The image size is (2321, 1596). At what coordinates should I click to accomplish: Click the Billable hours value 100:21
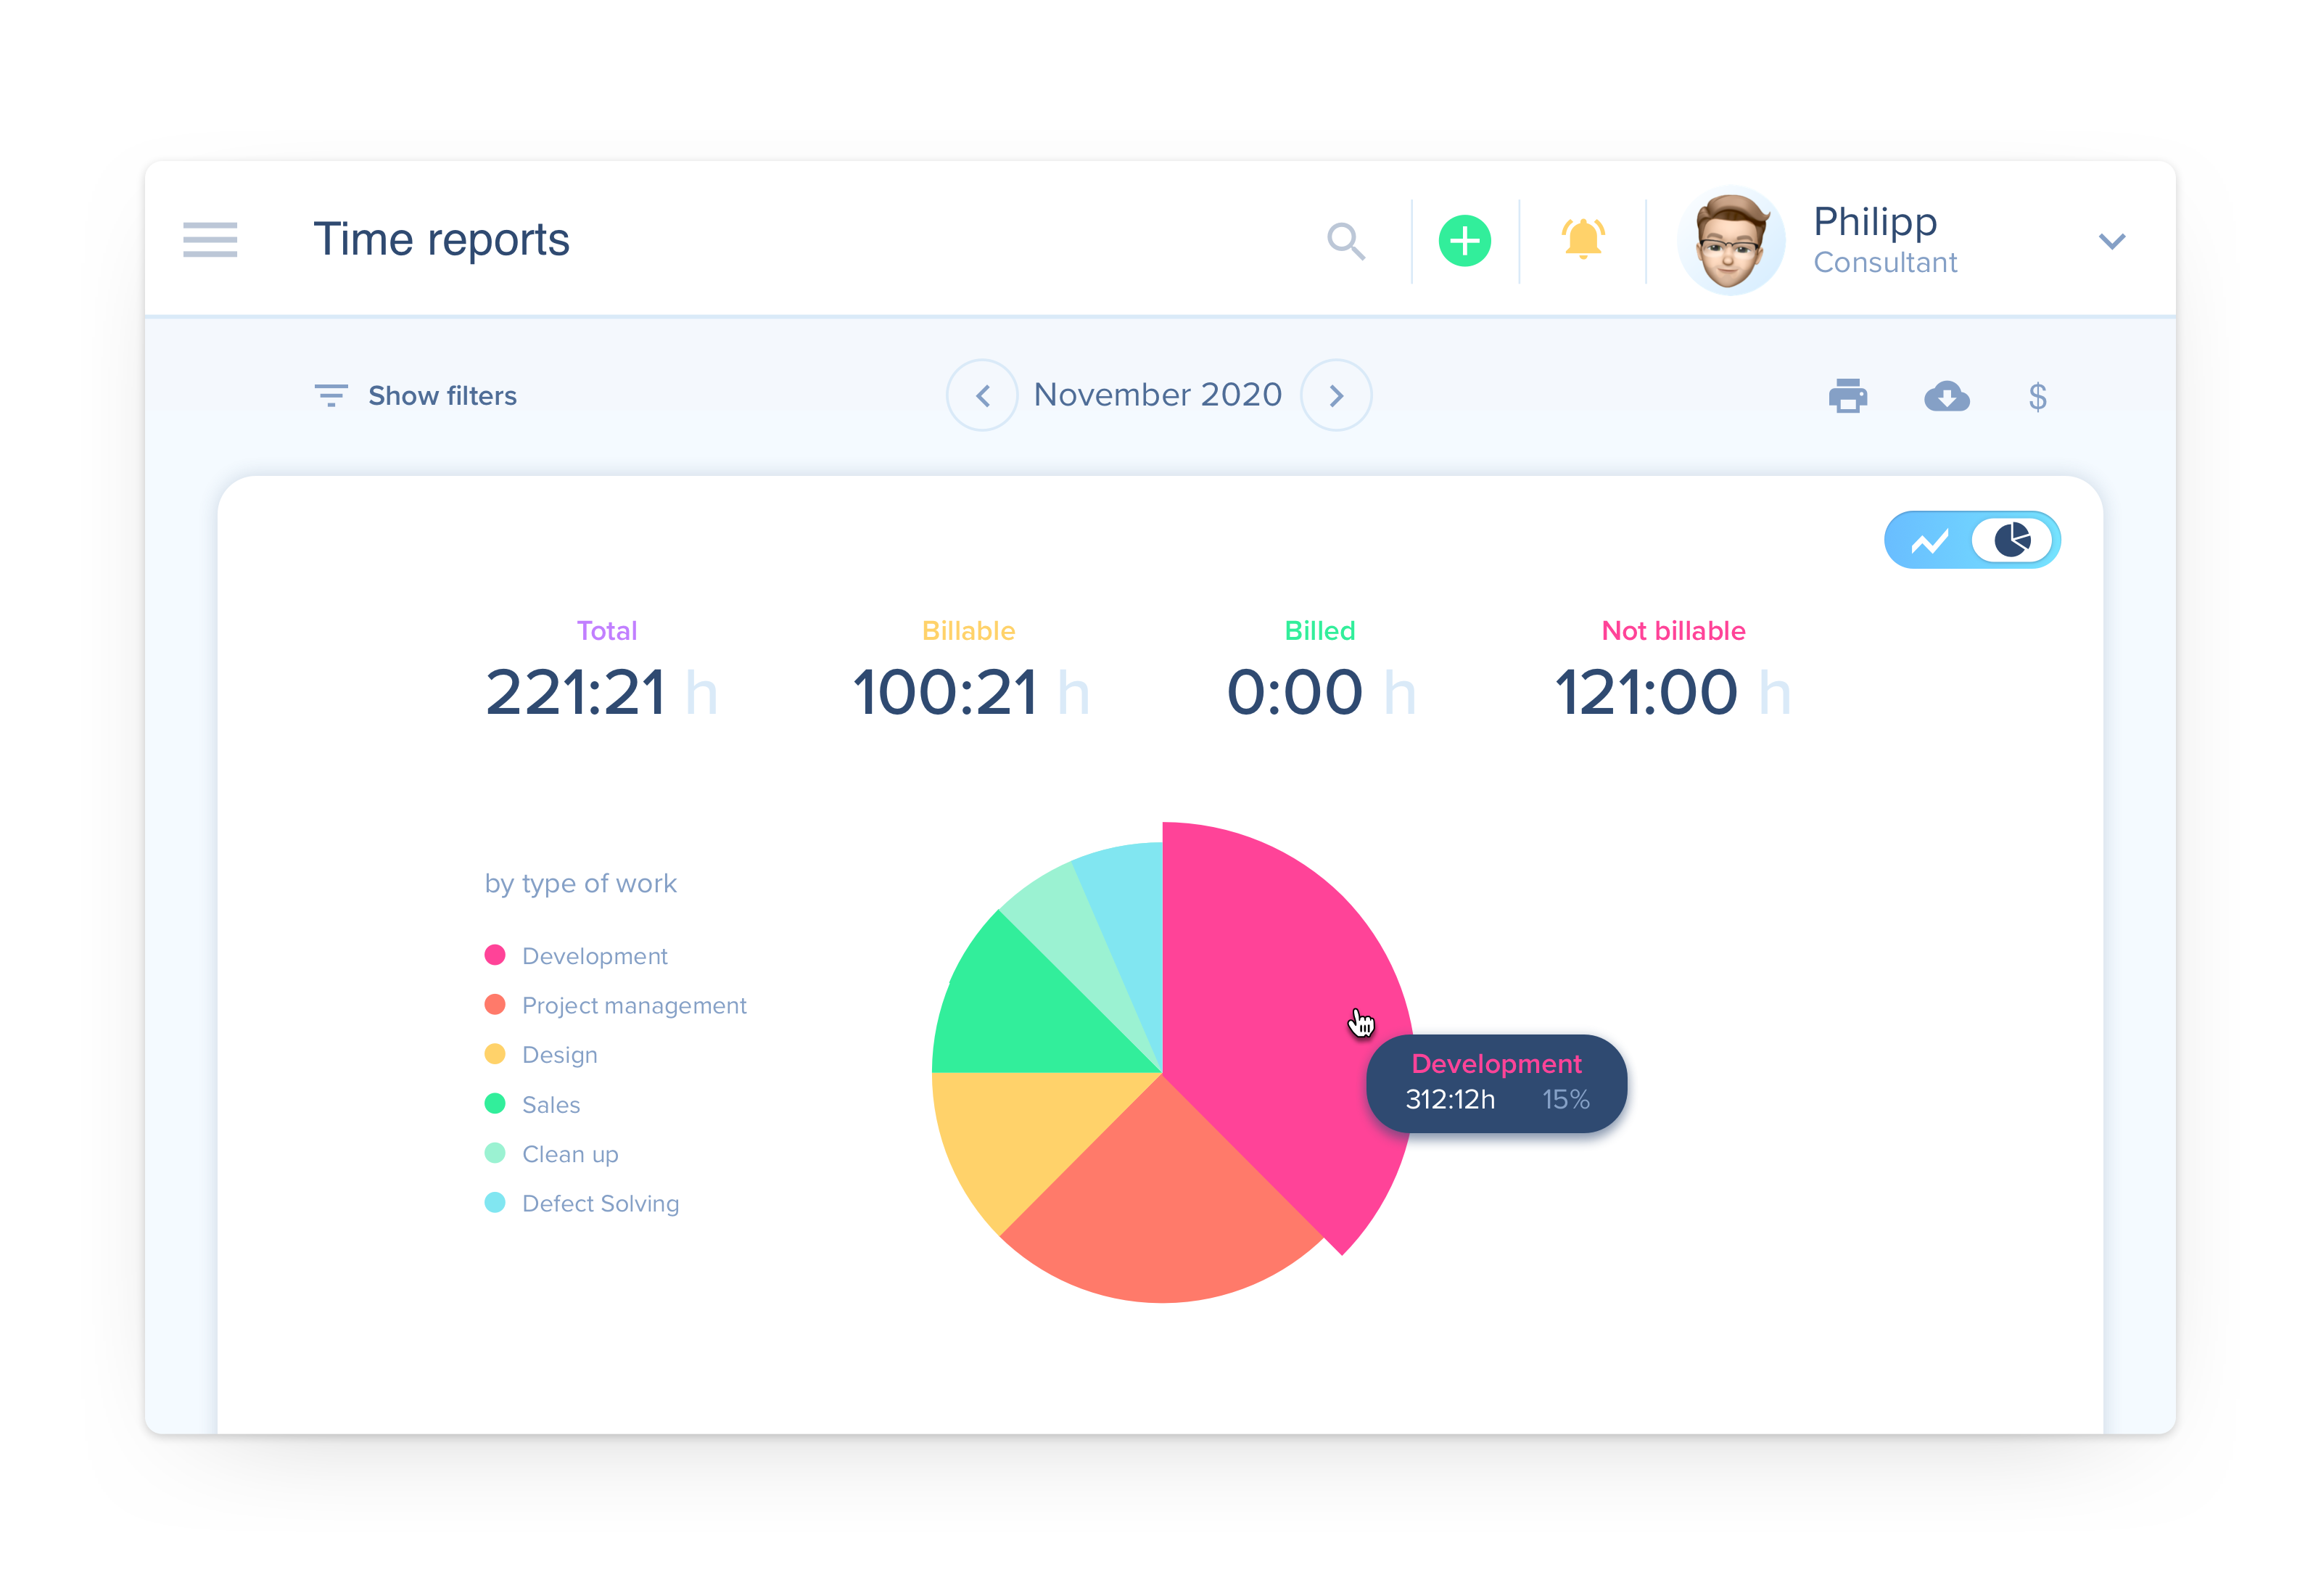[x=944, y=692]
